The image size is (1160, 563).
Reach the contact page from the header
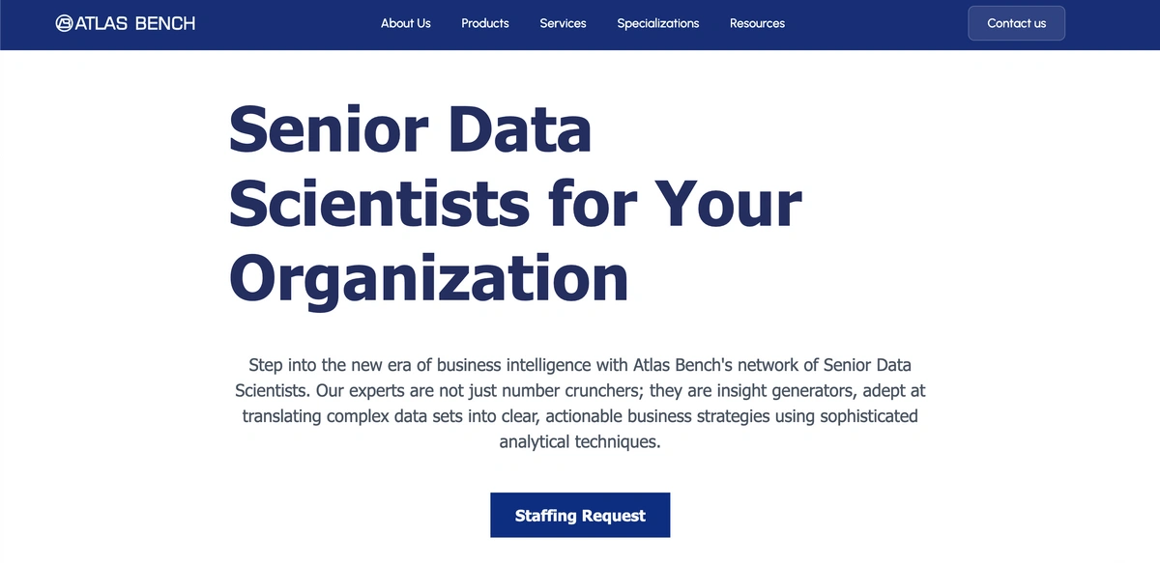point(1016,23)
